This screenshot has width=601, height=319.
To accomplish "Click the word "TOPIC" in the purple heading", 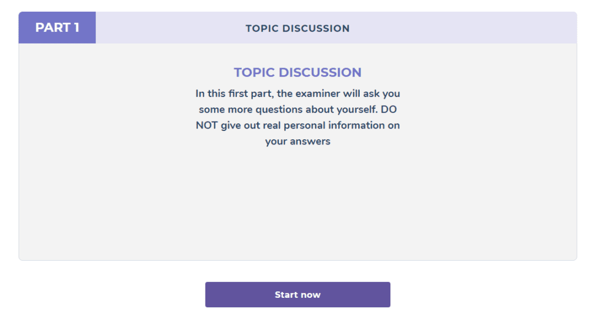I will tap(254, 72).
